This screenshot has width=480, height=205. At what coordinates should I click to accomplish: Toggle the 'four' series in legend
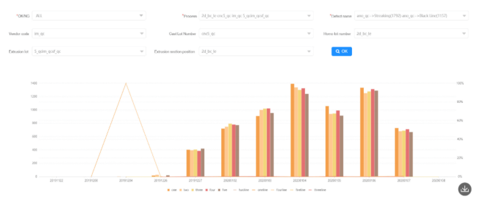210,190
